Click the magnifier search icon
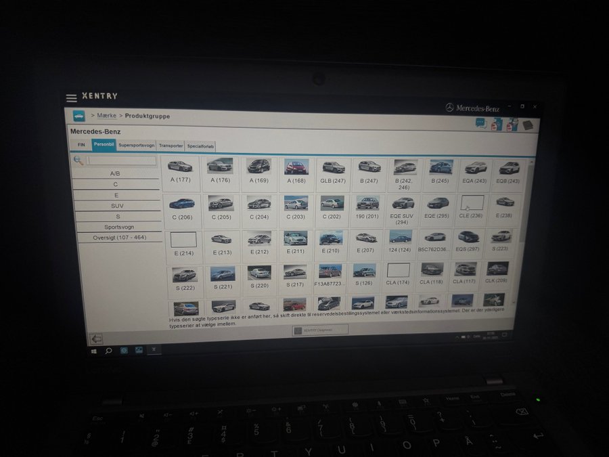Screen dimensions: 609x457 [x=78, y=160]
